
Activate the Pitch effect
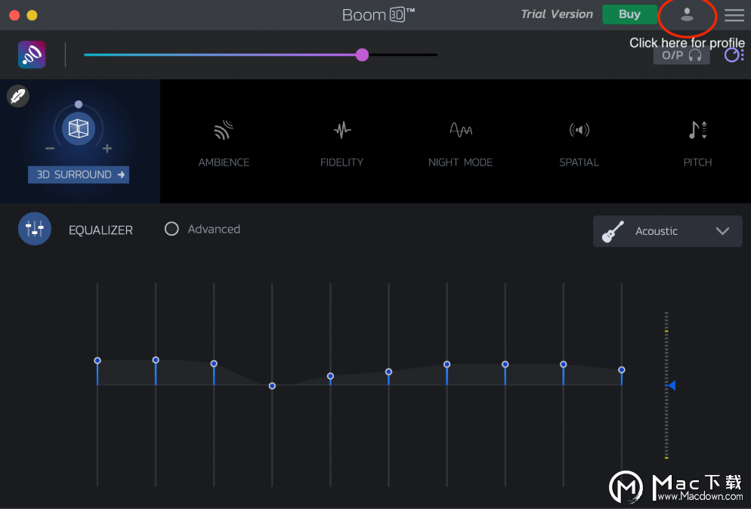pyautogui.click(x=697, y=143)
